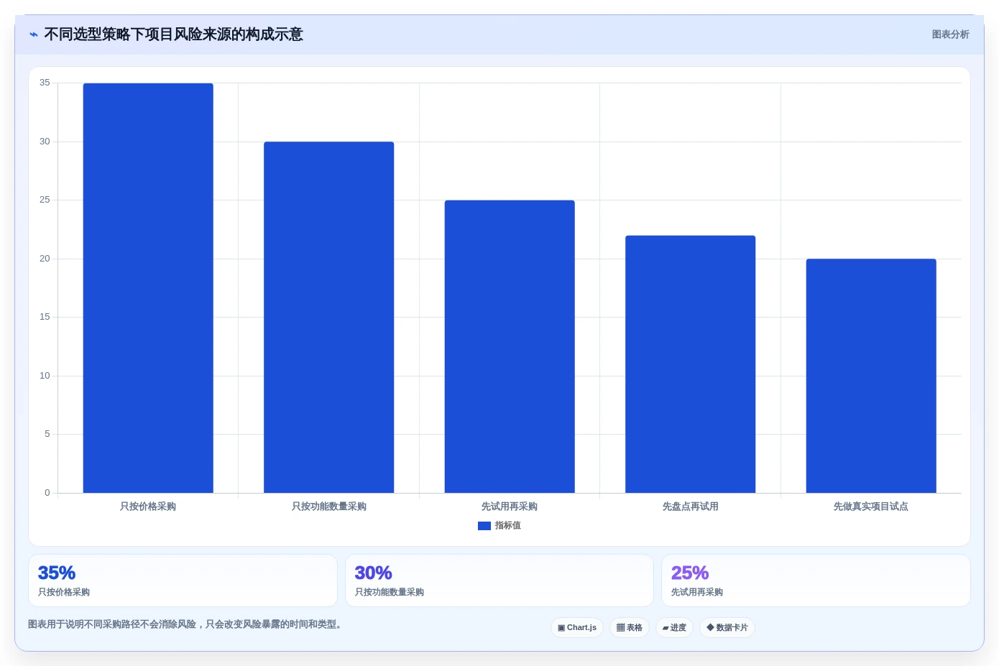Image resolution: width=999 pixels, height=666 pixels.
Task: Click the bar for 先盘点再试用
Action: 690,364
